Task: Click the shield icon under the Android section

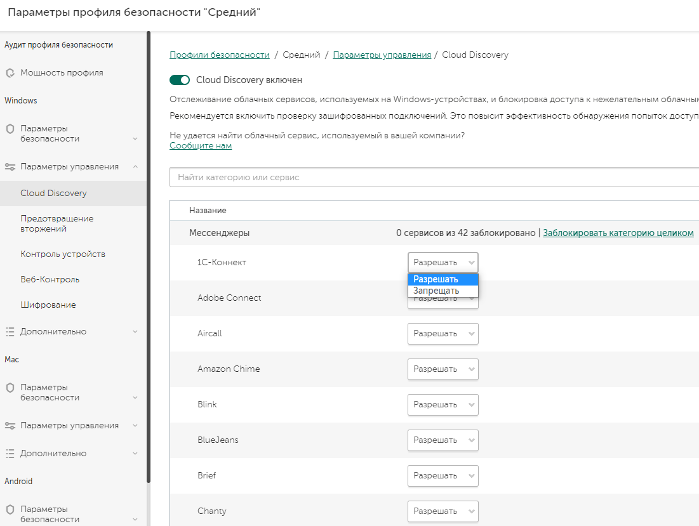Action: (10, 510)
